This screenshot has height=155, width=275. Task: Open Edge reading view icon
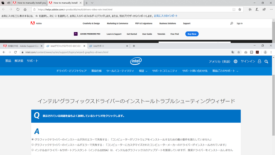tap(234, 9)
